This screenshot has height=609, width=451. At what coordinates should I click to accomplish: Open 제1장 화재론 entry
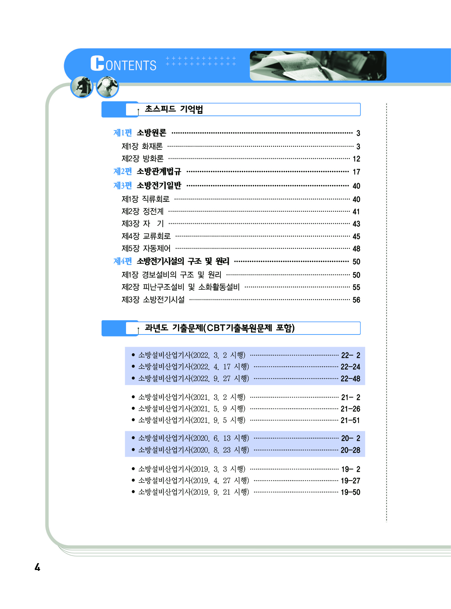[241, 146]
